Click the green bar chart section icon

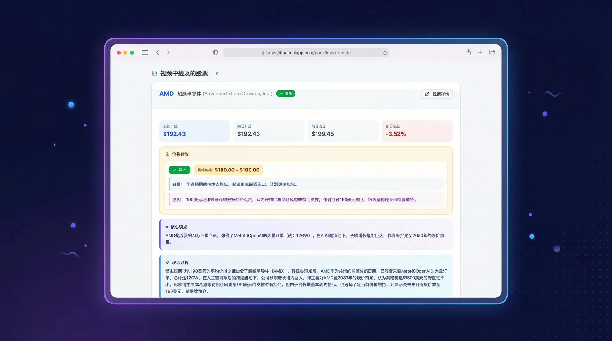(155, 73)
